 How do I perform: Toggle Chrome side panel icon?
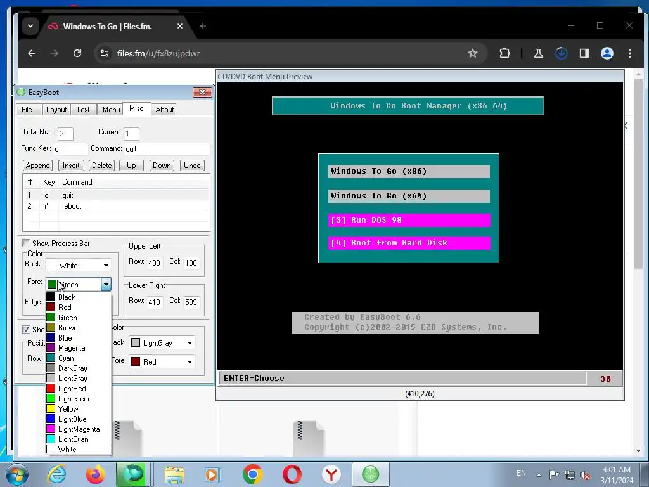(584, 53)
